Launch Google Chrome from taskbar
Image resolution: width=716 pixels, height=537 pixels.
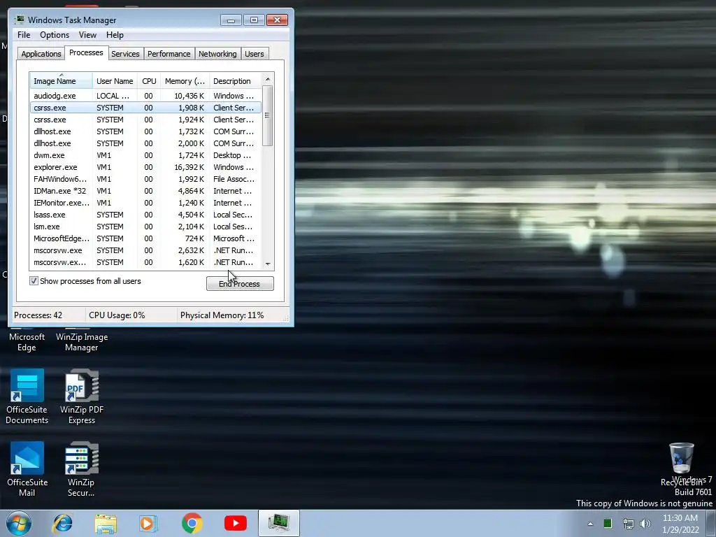[192, 523]
